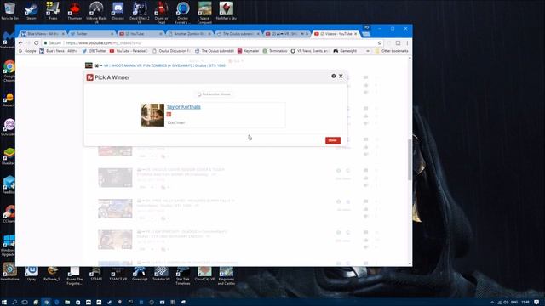Switch to the Blue's News browser tab
545x306 pixels.
(43, 34)
